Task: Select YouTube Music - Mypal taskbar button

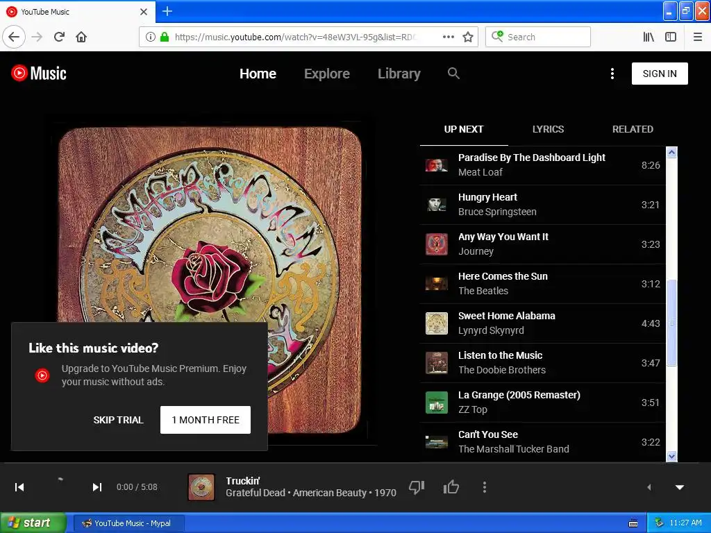Action: [x=128, y=523]
